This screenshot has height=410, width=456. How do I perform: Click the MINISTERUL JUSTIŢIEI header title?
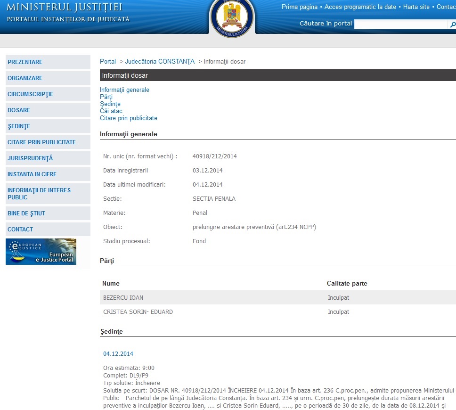pyautogui.click(x=64, y=7)
